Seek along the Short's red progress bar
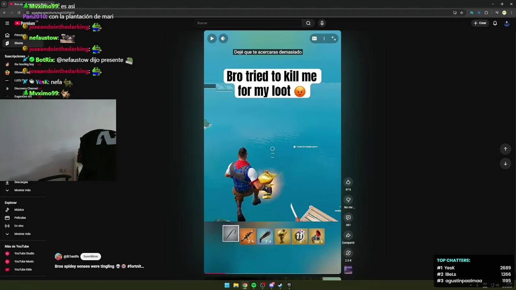Image resolution: width=516 pixels, height=290 pixels. click(x=273, y=273)
